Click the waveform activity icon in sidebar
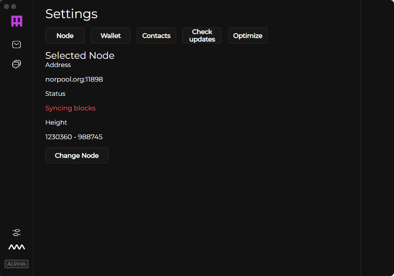The height and width of the screenshot is (276, 394). coord(17,247)
